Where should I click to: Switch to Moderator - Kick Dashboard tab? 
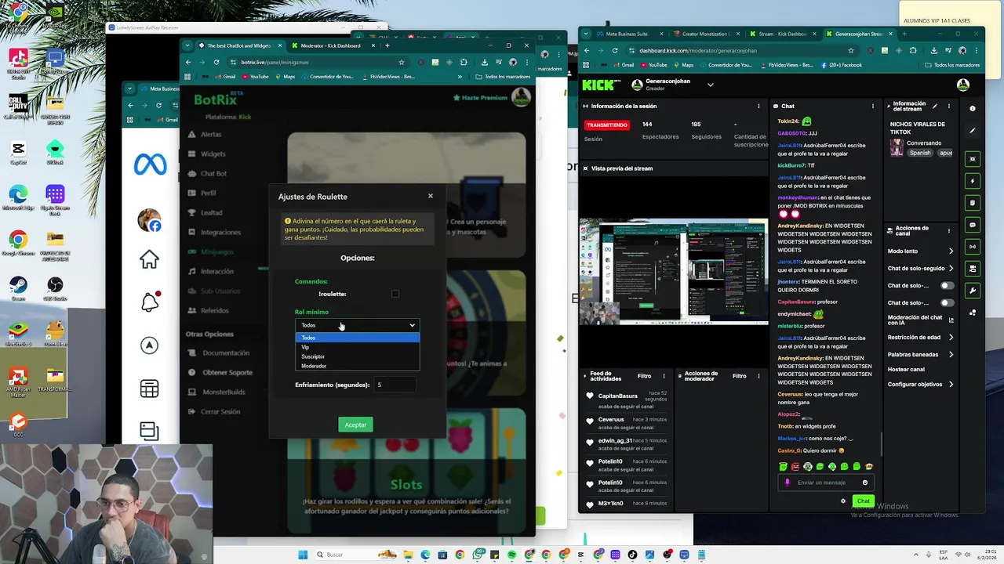tap(330, 45)
